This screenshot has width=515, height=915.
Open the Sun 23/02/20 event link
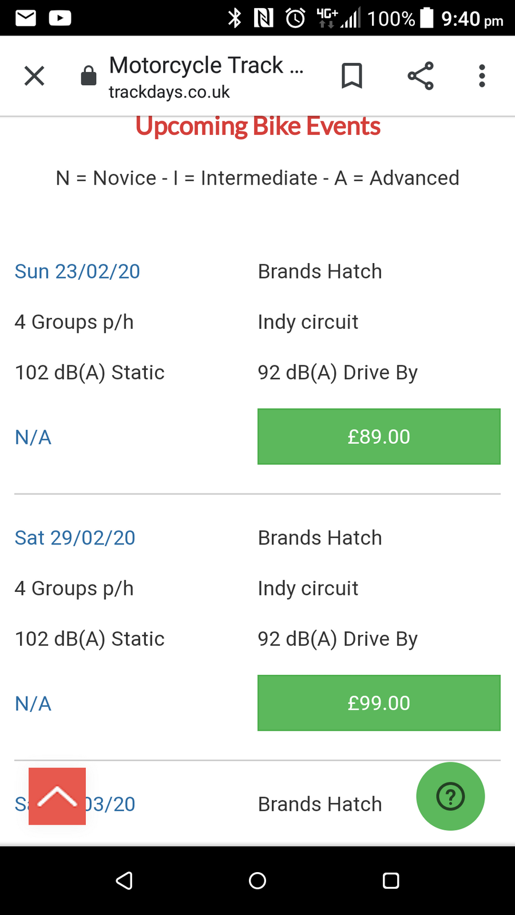tap(77, 272)
